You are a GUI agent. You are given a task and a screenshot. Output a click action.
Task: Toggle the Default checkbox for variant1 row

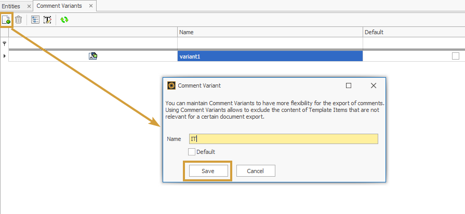456,56
